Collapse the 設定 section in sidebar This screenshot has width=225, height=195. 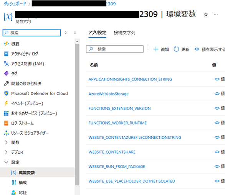(6, 162)
